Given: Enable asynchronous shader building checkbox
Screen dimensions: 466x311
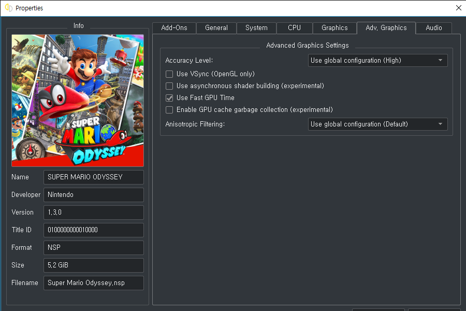Looking at the screenshot, I should [x=169, y=86].
